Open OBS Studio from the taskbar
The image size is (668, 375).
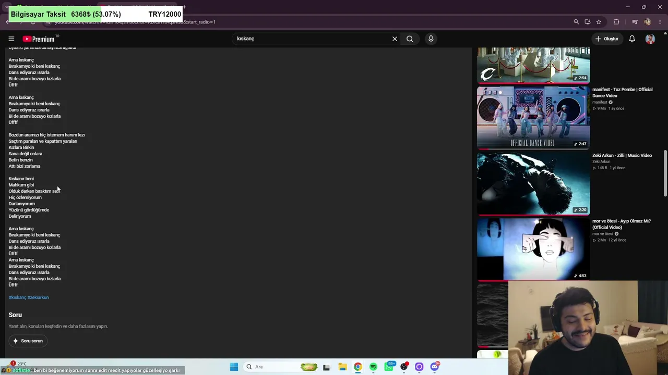[404, 367]
